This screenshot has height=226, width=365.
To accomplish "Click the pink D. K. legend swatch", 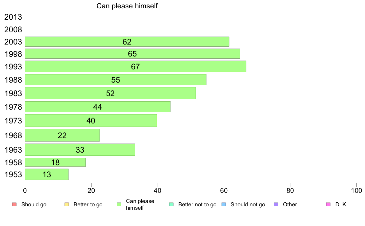I will (328, 205).
